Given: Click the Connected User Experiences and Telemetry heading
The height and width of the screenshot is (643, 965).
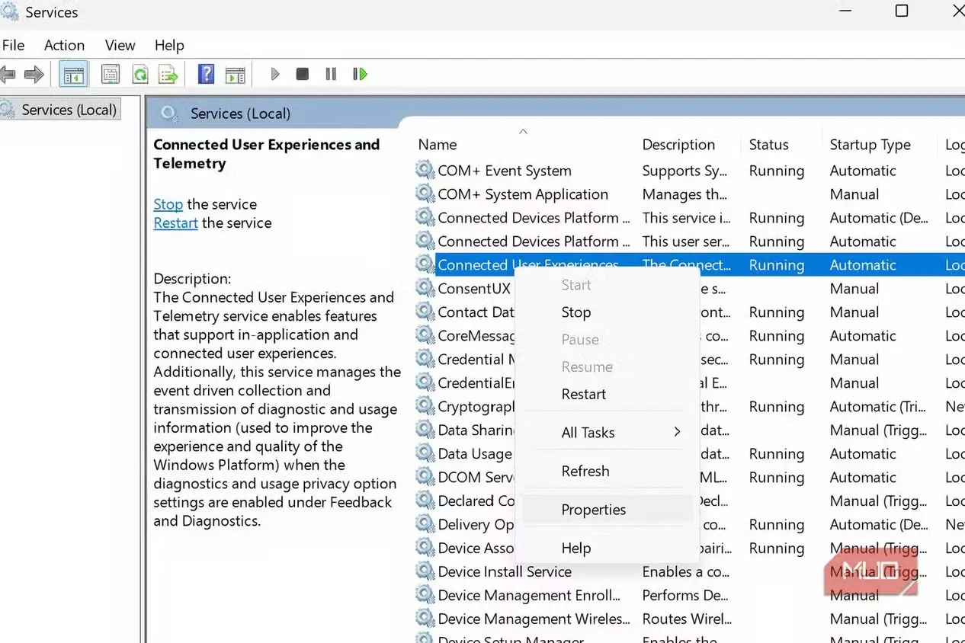Looking at the screenshot, I should [x=266, y=154].
